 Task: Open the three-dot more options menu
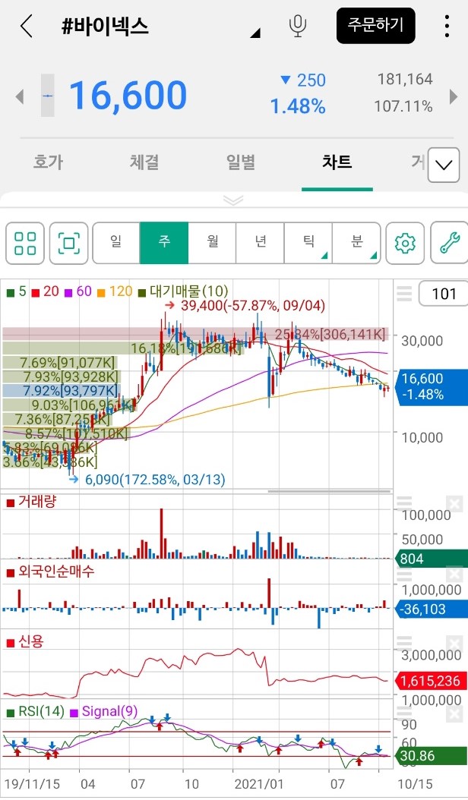pos(447,26)
